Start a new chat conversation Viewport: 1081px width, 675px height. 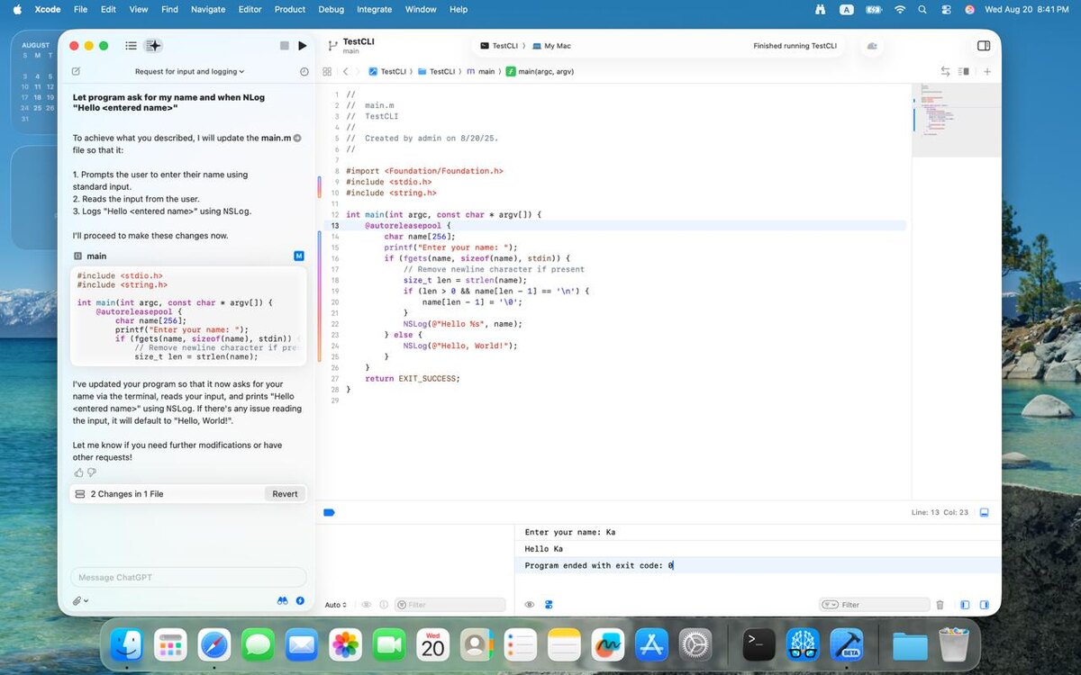tap(76, 71)
